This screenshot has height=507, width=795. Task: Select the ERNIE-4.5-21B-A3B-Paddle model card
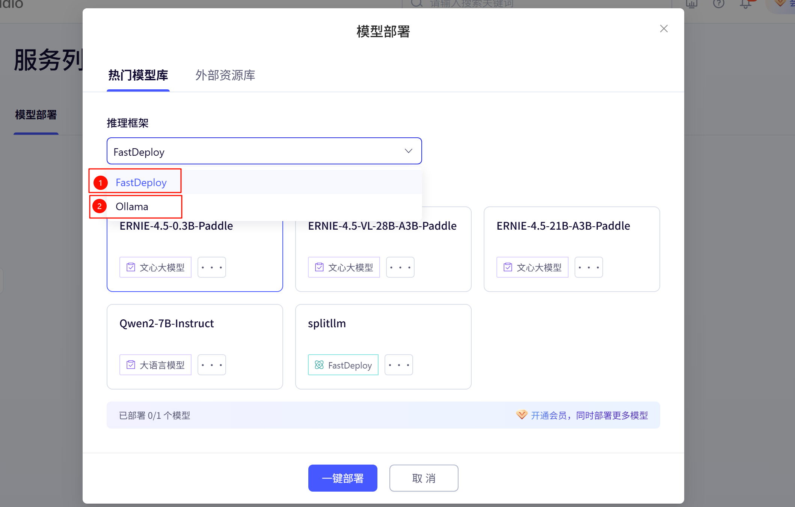[x=572, y=249]
